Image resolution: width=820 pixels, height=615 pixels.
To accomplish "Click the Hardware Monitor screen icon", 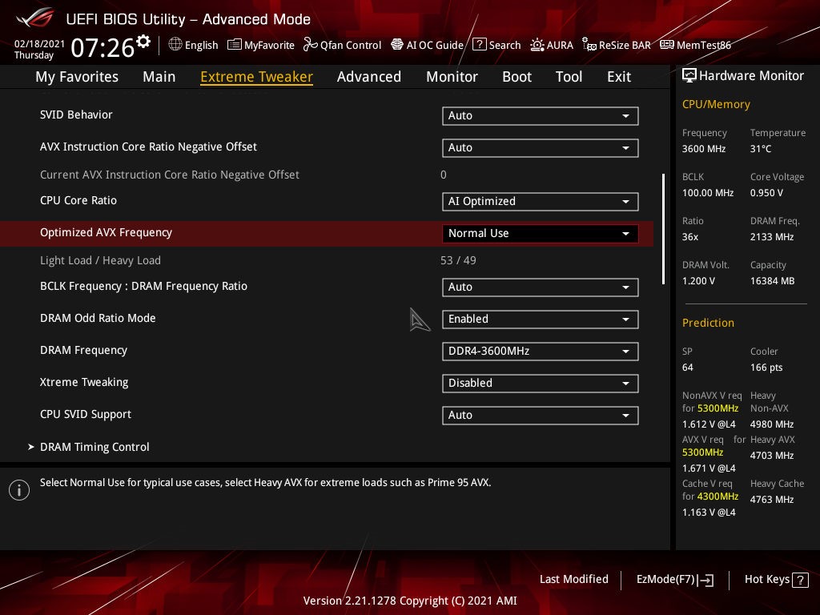I will (x=689, y=76).
